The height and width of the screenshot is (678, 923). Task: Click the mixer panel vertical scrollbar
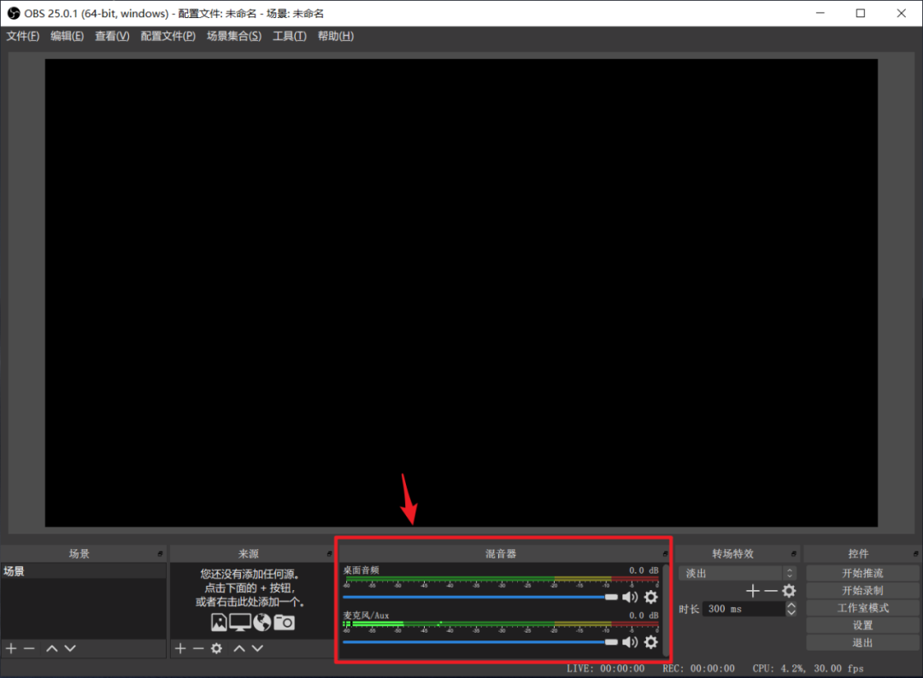point(667,611)
